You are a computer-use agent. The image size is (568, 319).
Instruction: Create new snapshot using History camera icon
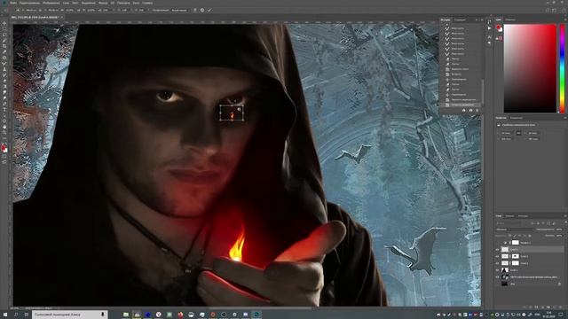coord(470,110)
